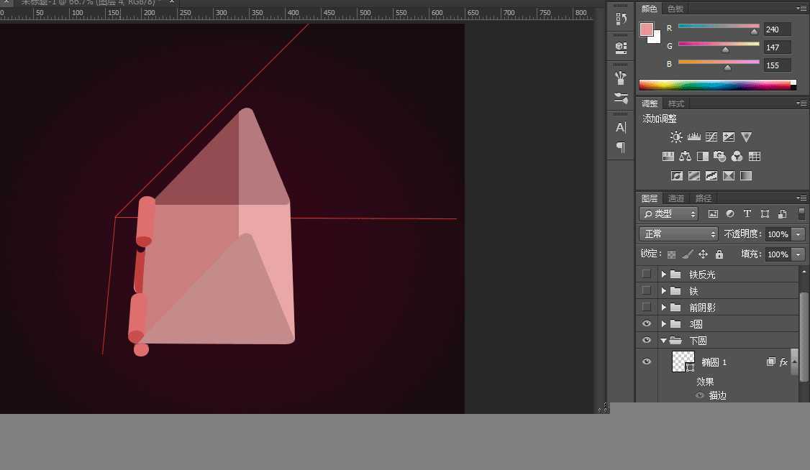Viewport: 810px width, 470px height.
Task: Add a Brightness/Contrast adjustment
Action: tap(676, 137)
